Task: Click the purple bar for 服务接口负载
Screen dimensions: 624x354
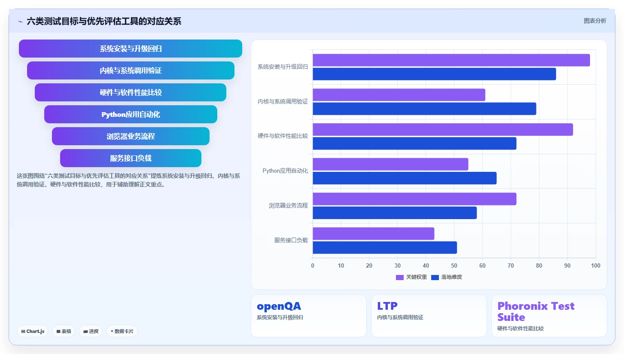Action: [x=374, y=234]
